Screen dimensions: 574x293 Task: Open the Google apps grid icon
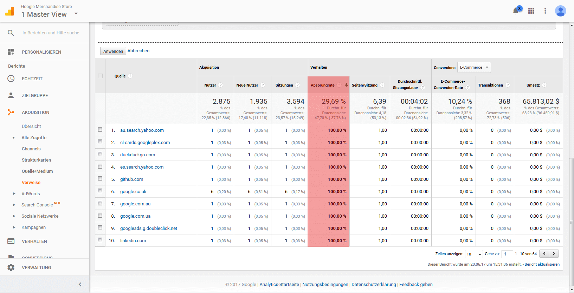click(x=531, y=11)
